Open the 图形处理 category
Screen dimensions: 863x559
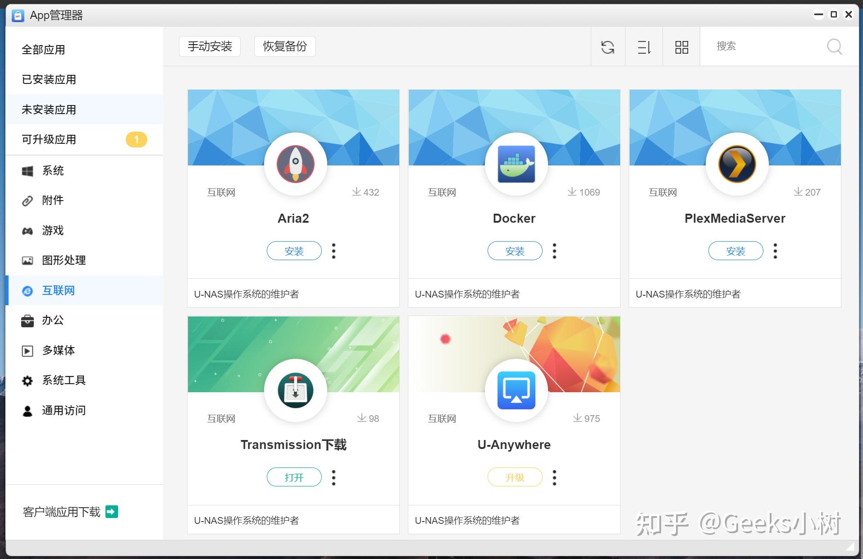(x=84, y=260)
